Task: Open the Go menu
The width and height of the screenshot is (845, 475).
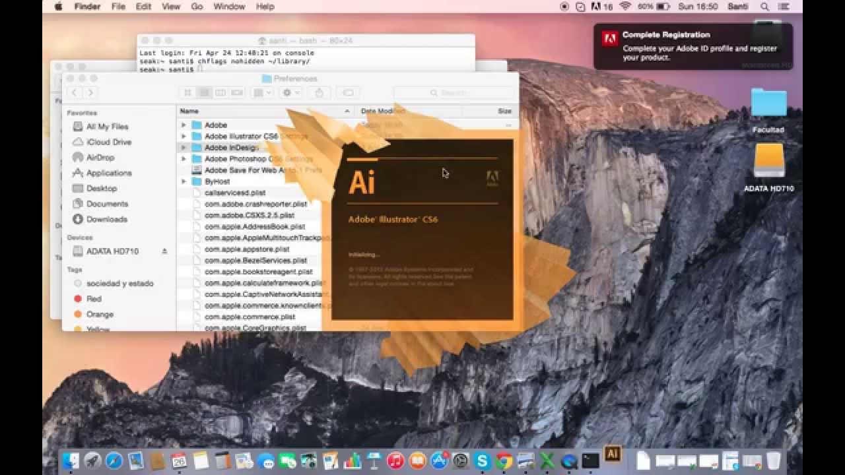Action: coord(197,7)
